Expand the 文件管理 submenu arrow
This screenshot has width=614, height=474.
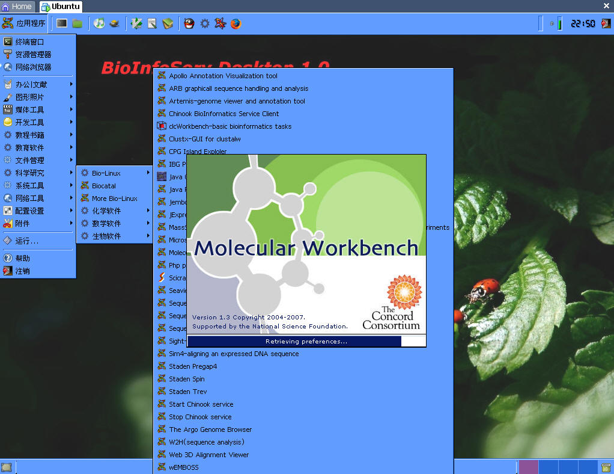(71, 159)
